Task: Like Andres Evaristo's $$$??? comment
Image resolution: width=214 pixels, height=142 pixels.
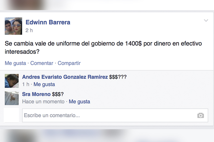Action: pos(44,84)
